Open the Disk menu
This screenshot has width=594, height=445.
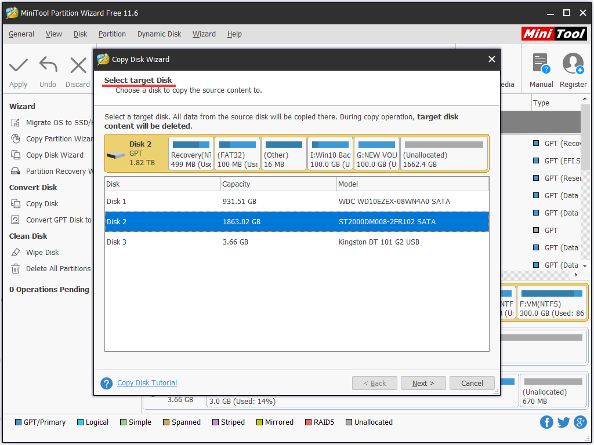pos(80,34)
